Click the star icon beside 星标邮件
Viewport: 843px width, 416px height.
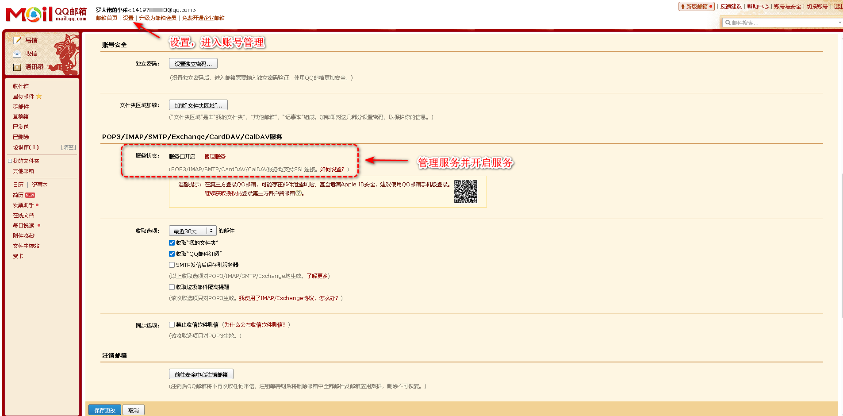pos(39,96)
